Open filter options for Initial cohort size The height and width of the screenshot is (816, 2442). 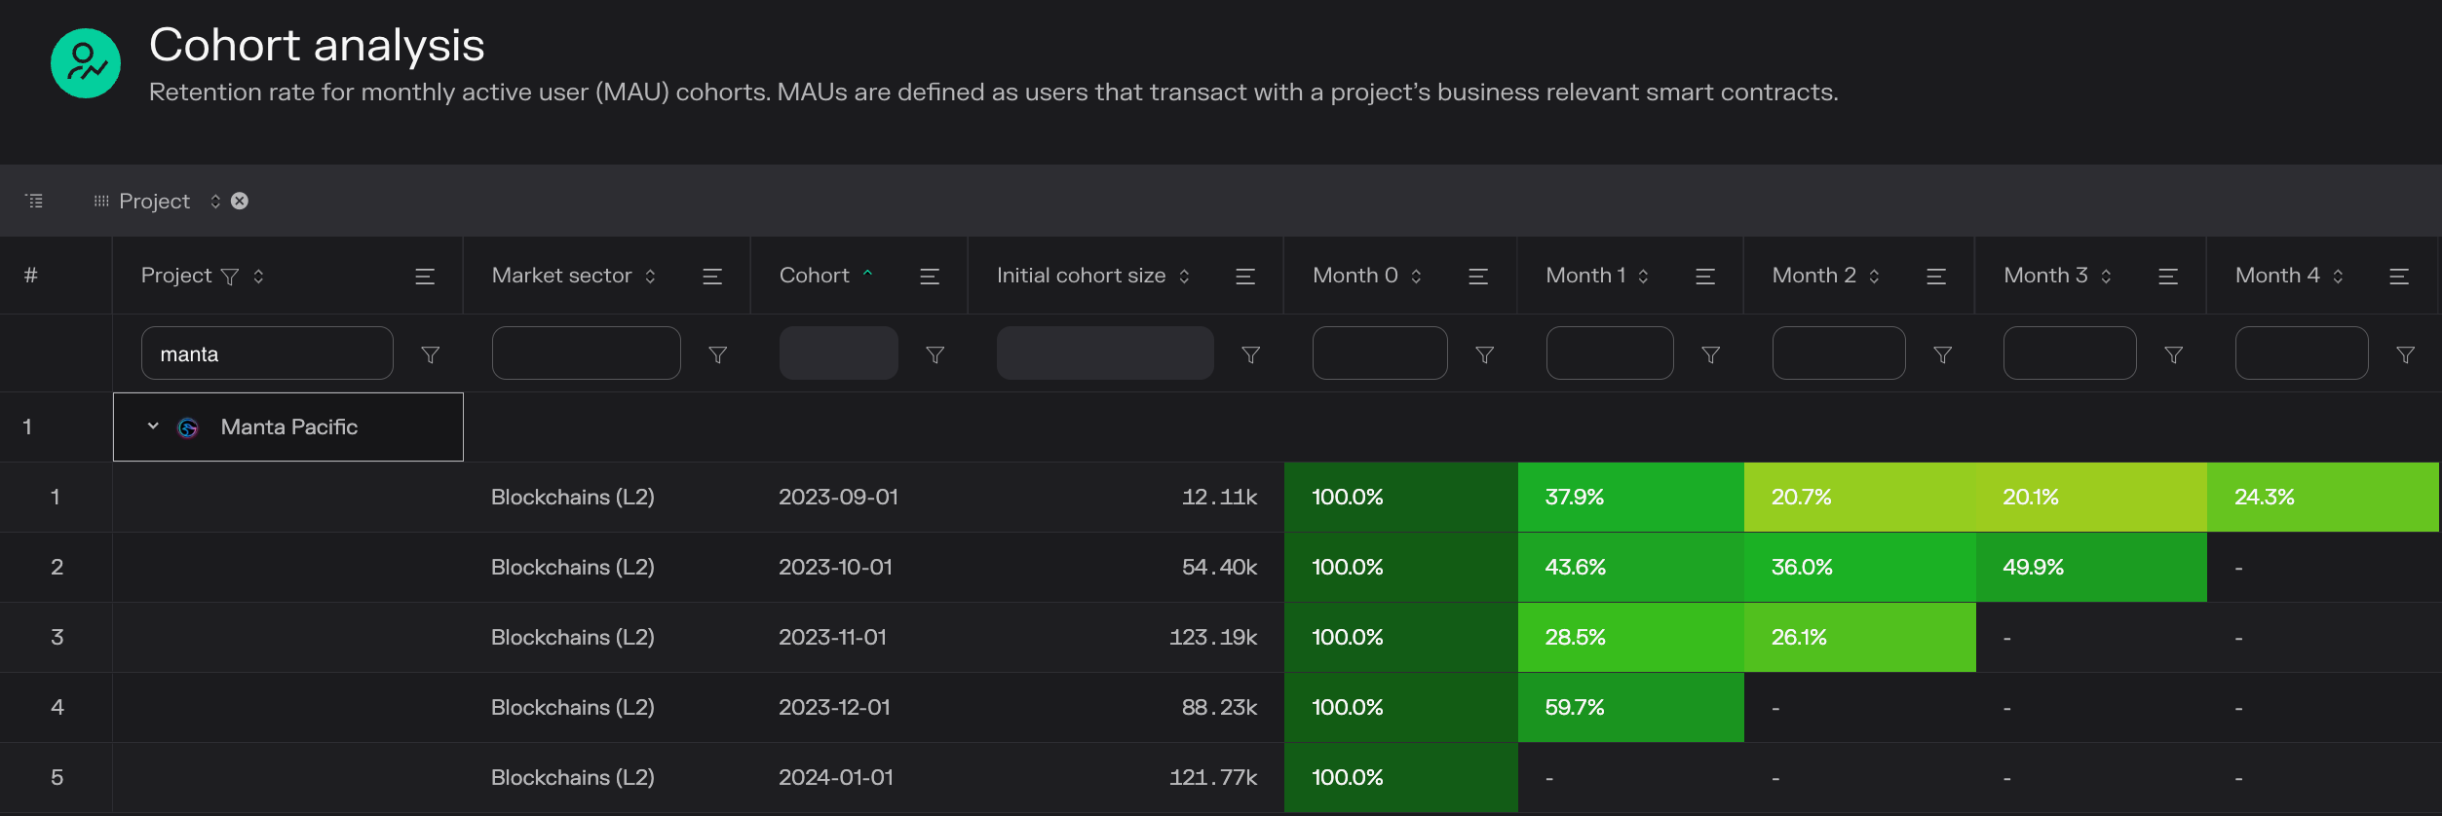[x=1251, y=354]
